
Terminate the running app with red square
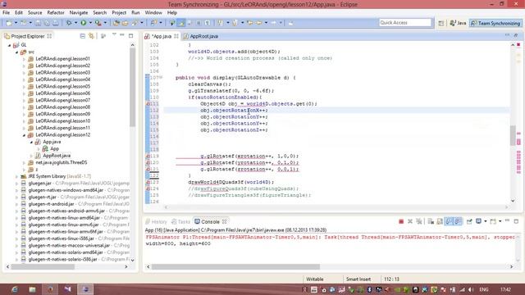[401, 221]
